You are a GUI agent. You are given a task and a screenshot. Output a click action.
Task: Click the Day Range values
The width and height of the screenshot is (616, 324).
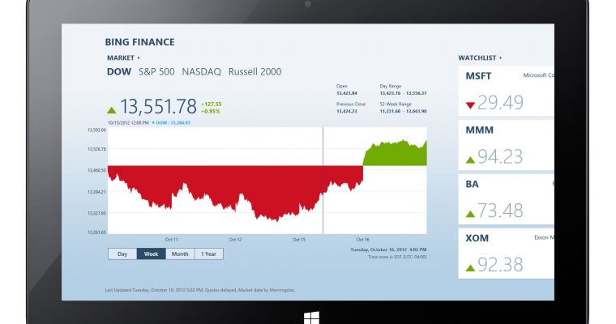pos(403,93)
